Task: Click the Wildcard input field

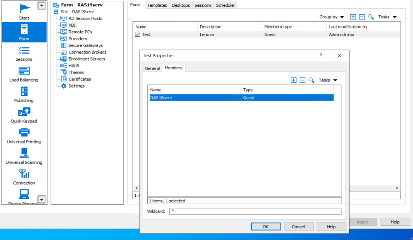Action: click(255, 211)
